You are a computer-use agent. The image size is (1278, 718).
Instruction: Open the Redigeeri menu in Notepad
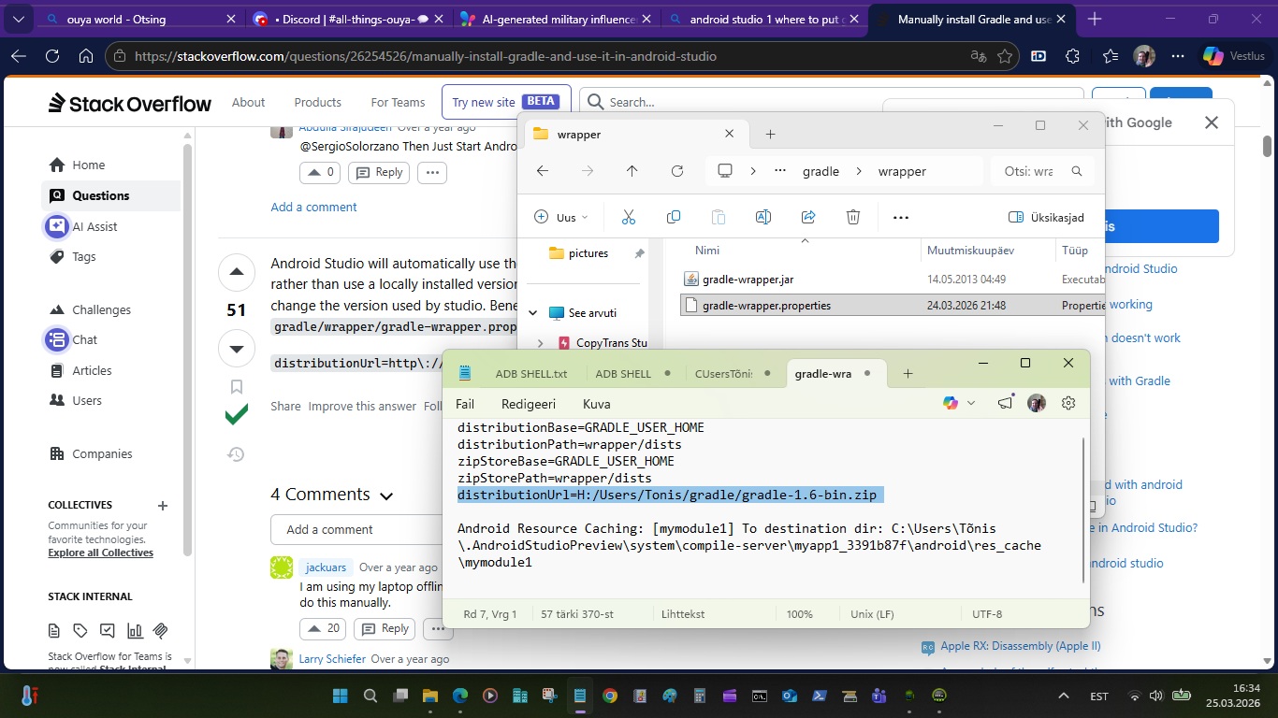click(x=528, y=404)
